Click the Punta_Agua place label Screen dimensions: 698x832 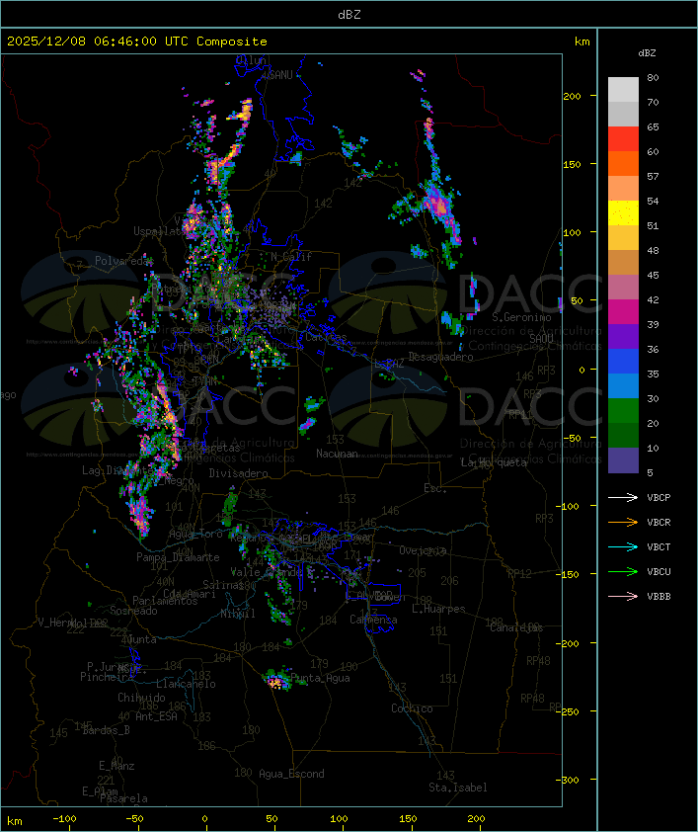coord(320,678)
